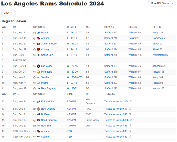Screen dimensions: 177x142
Task: Open Kupp 110 receiving leader link
Action: [x=158, y=33]
